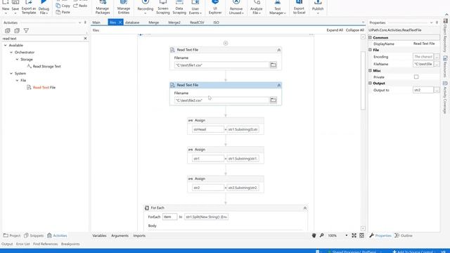Click the designer vertical scrollbar
The image size is (450, 253).
[x=363, y=81]
